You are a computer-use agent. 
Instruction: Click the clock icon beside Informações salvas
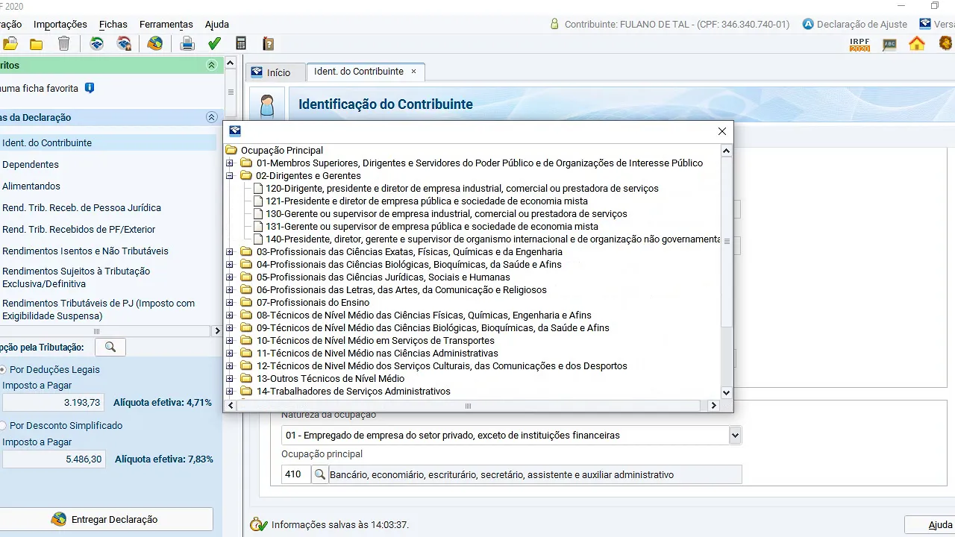[258, 524]
